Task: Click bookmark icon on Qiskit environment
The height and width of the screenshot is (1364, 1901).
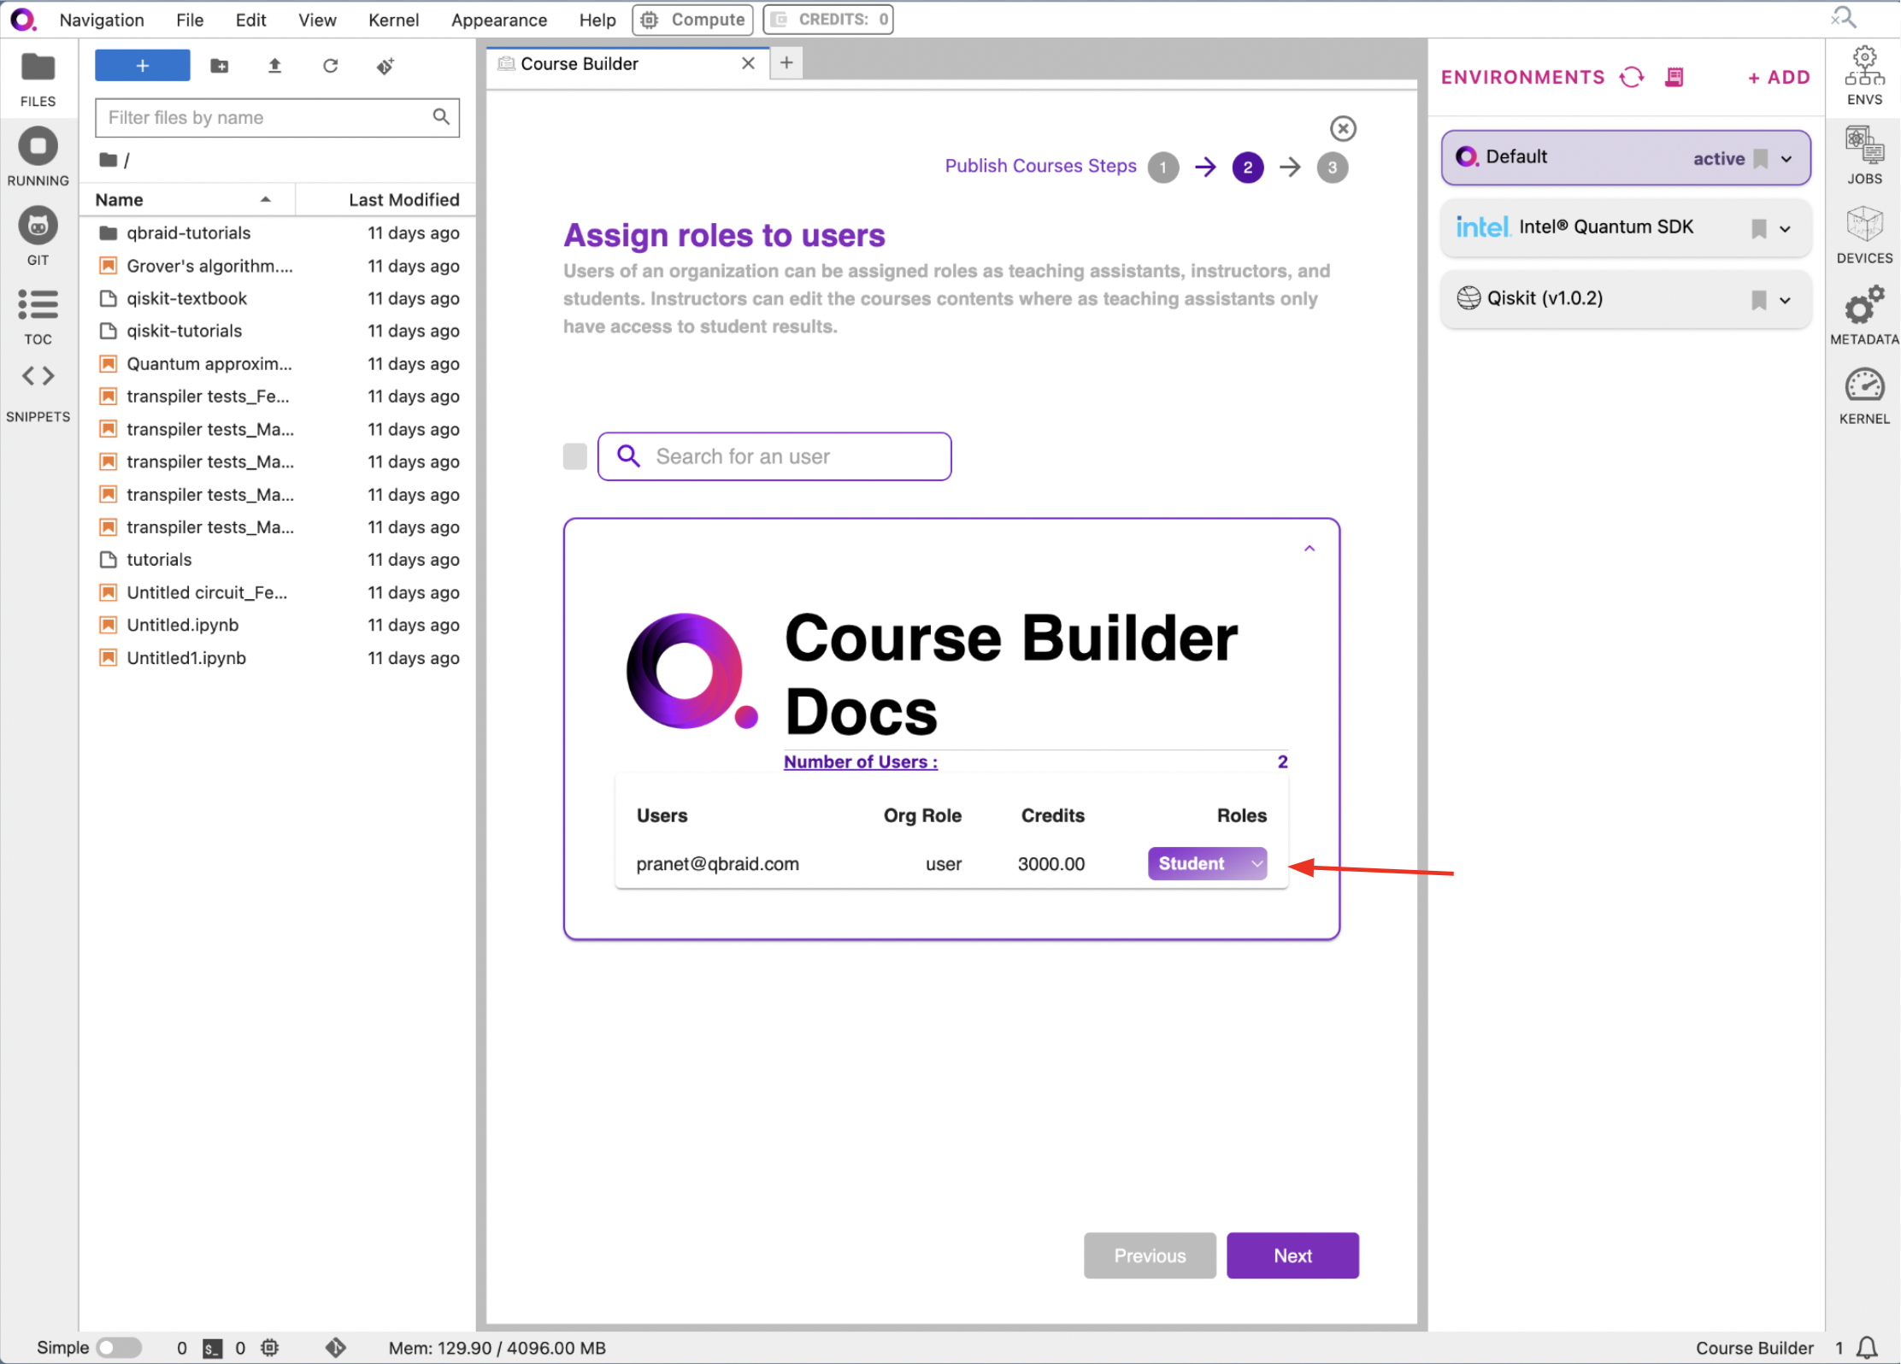Action: tap(1758, 300)
